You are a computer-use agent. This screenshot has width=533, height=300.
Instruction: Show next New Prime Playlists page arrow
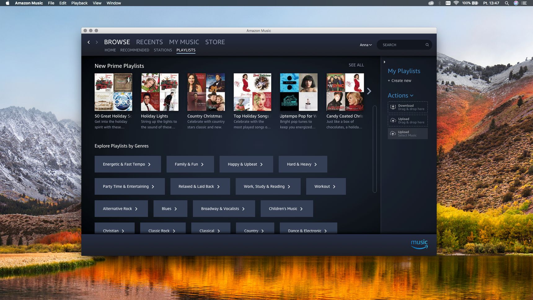click(x=369, y=91)
